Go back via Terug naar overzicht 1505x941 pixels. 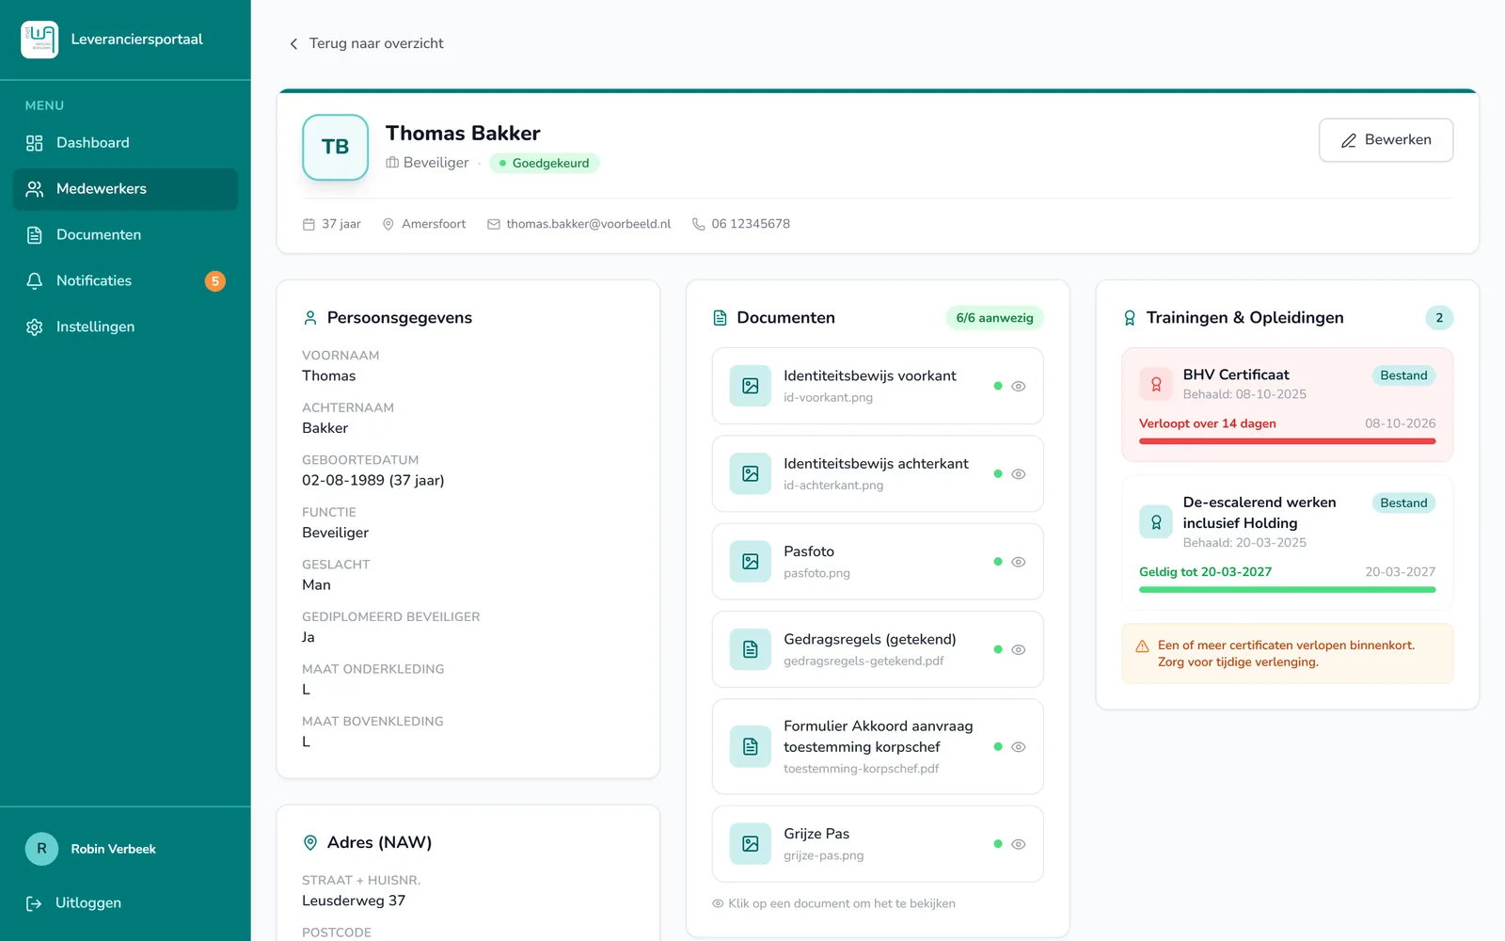366,43
